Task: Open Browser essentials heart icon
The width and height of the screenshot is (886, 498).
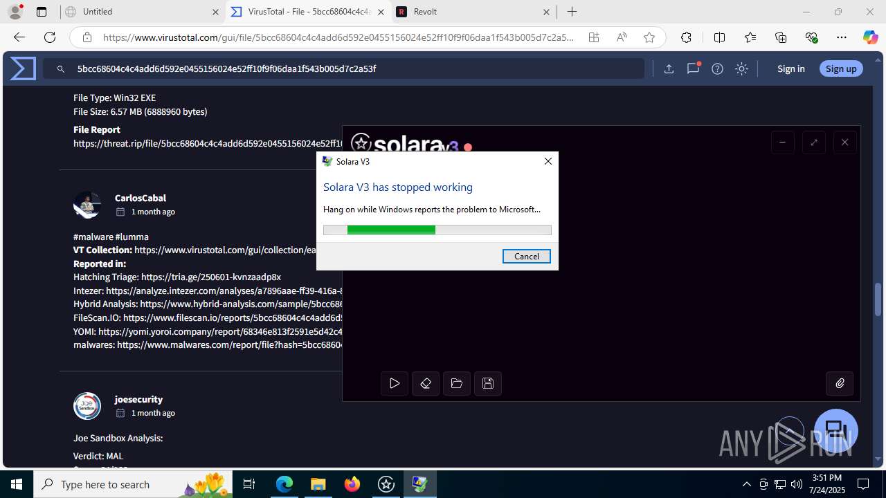Action: [x=812, y=37]
